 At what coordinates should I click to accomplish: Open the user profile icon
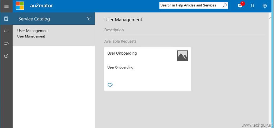coord(252,6)
